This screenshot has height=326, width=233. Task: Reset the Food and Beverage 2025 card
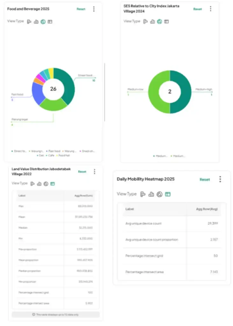point(81,9)
